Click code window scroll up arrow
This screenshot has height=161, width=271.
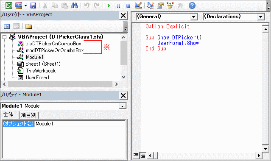coord(265,29)
